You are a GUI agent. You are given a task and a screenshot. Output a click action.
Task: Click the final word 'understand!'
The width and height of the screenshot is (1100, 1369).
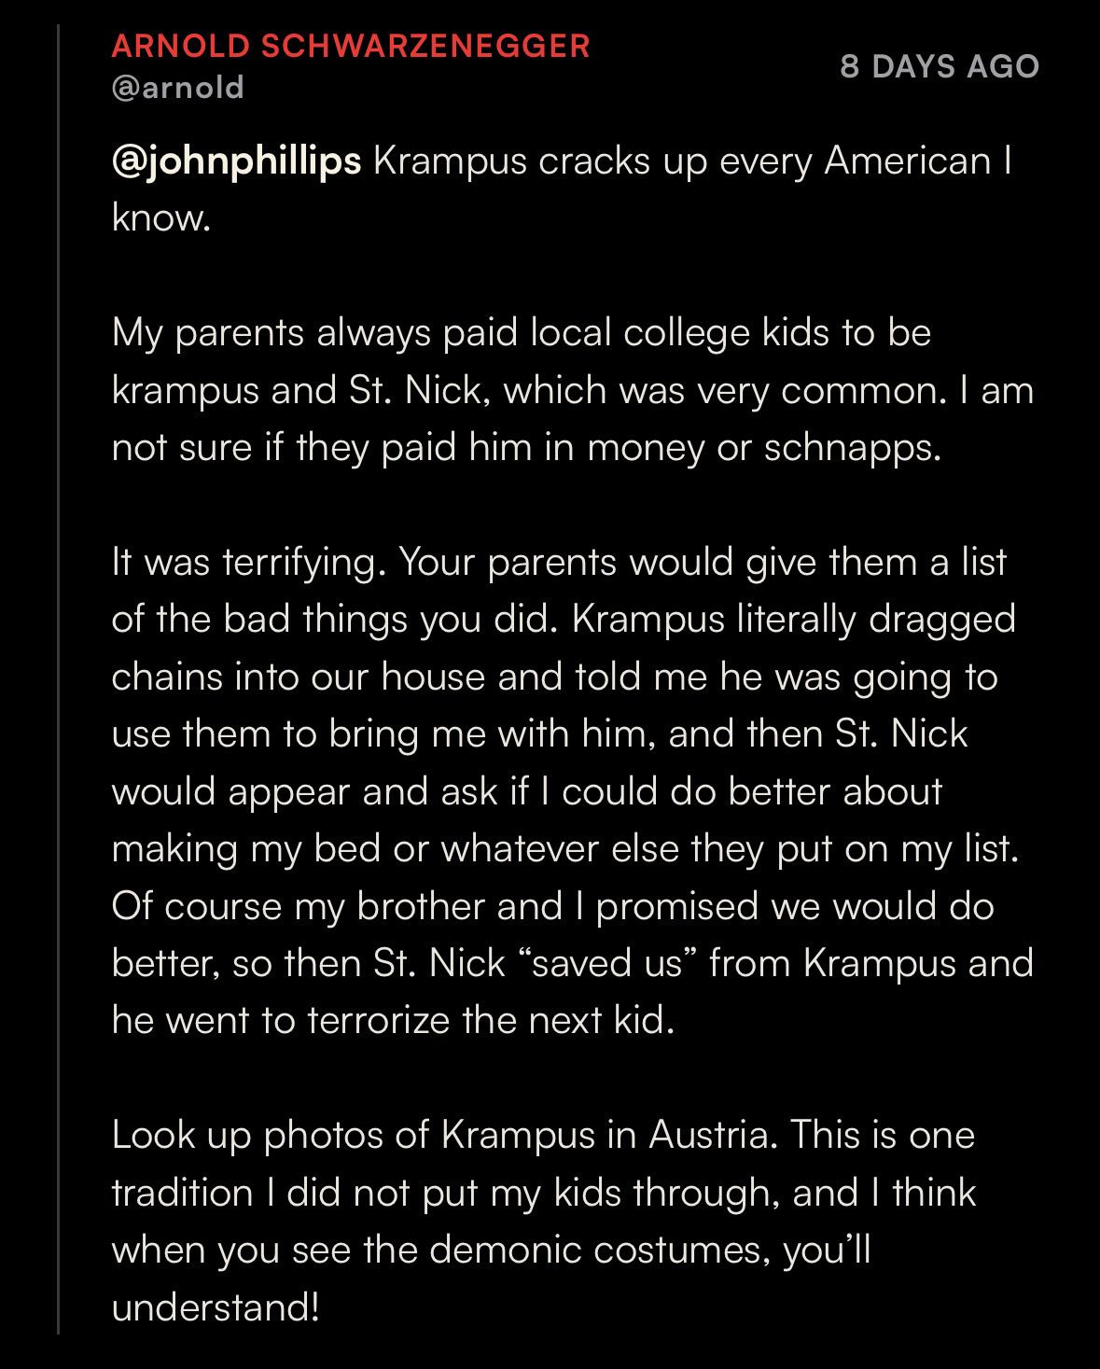tap(216, 1307)
